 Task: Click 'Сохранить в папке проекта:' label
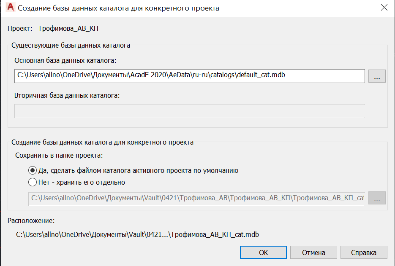pyautogui.click(x=59, y=156)
